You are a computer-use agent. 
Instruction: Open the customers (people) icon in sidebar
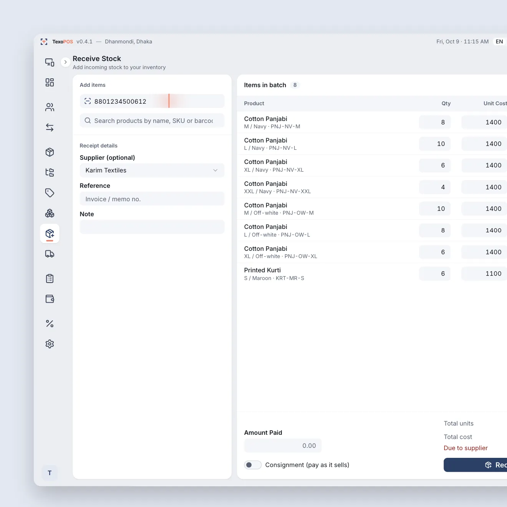[x=50, y=107]
